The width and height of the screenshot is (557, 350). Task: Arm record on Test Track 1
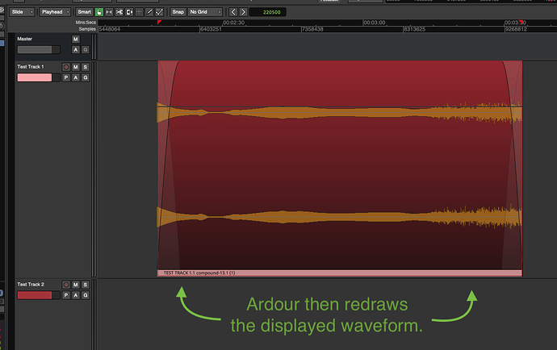[66, 67]
